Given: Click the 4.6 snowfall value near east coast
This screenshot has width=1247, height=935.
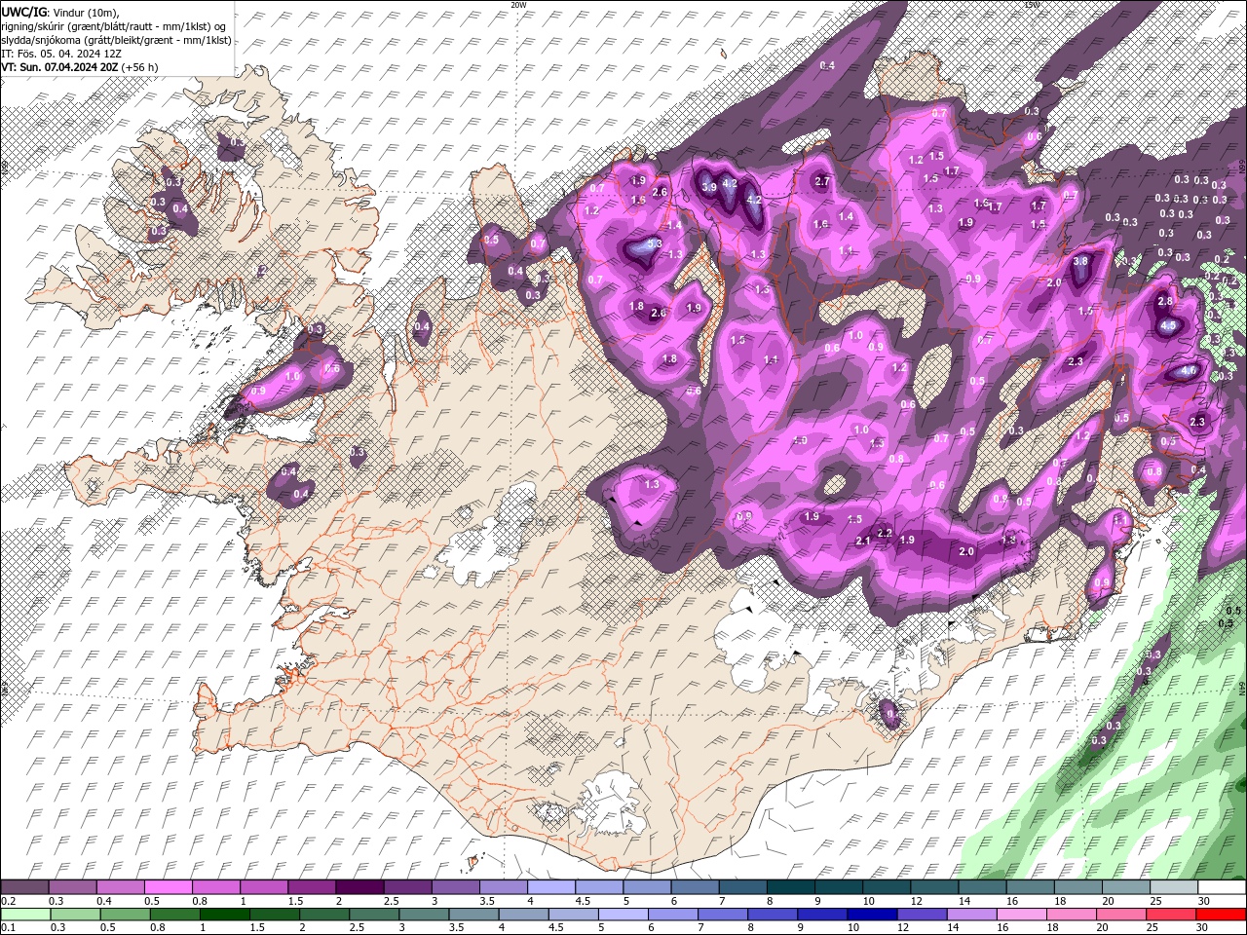Looking at the screenshot, I should (1189, 371).
